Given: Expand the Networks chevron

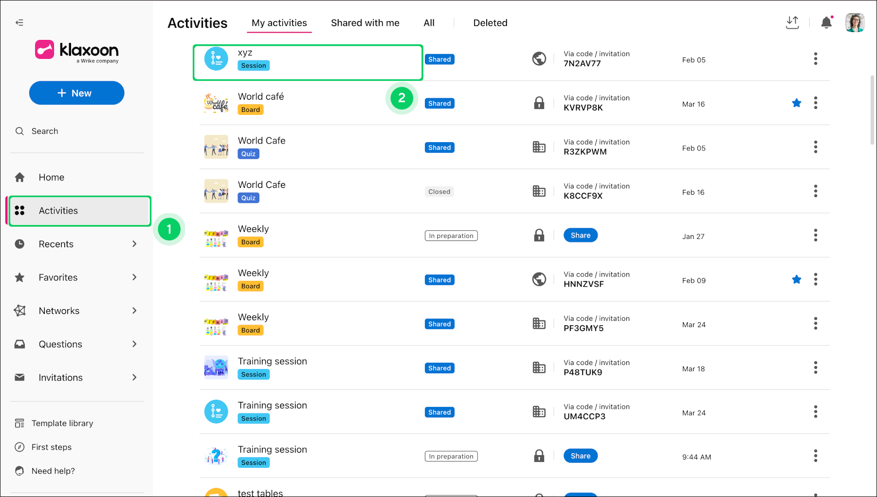Looking at the screenshot, I should tap(134, 311).
